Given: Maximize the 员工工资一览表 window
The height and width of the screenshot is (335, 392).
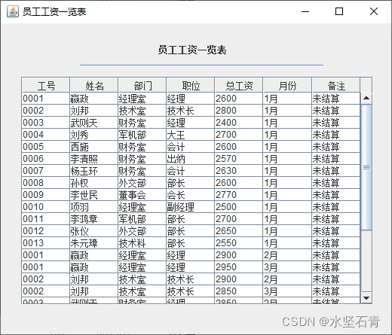Looking at the screenshot, I should point(339,11).
